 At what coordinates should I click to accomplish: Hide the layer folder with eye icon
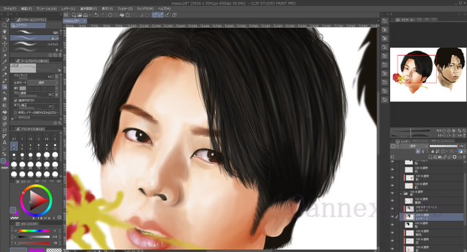click(x=392, y=193)
